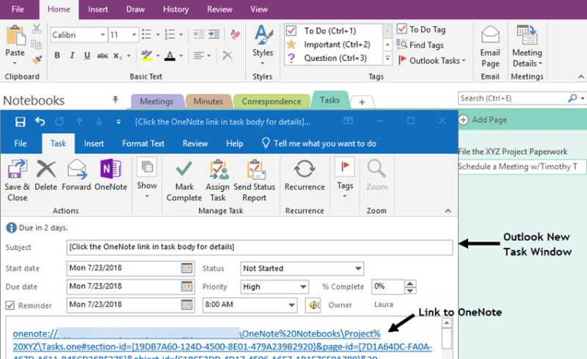Open the OneNote File menu

point(18,9)
